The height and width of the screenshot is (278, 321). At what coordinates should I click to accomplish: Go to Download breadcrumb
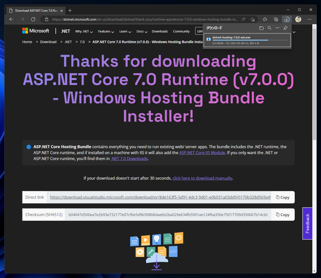coord(48,42)
